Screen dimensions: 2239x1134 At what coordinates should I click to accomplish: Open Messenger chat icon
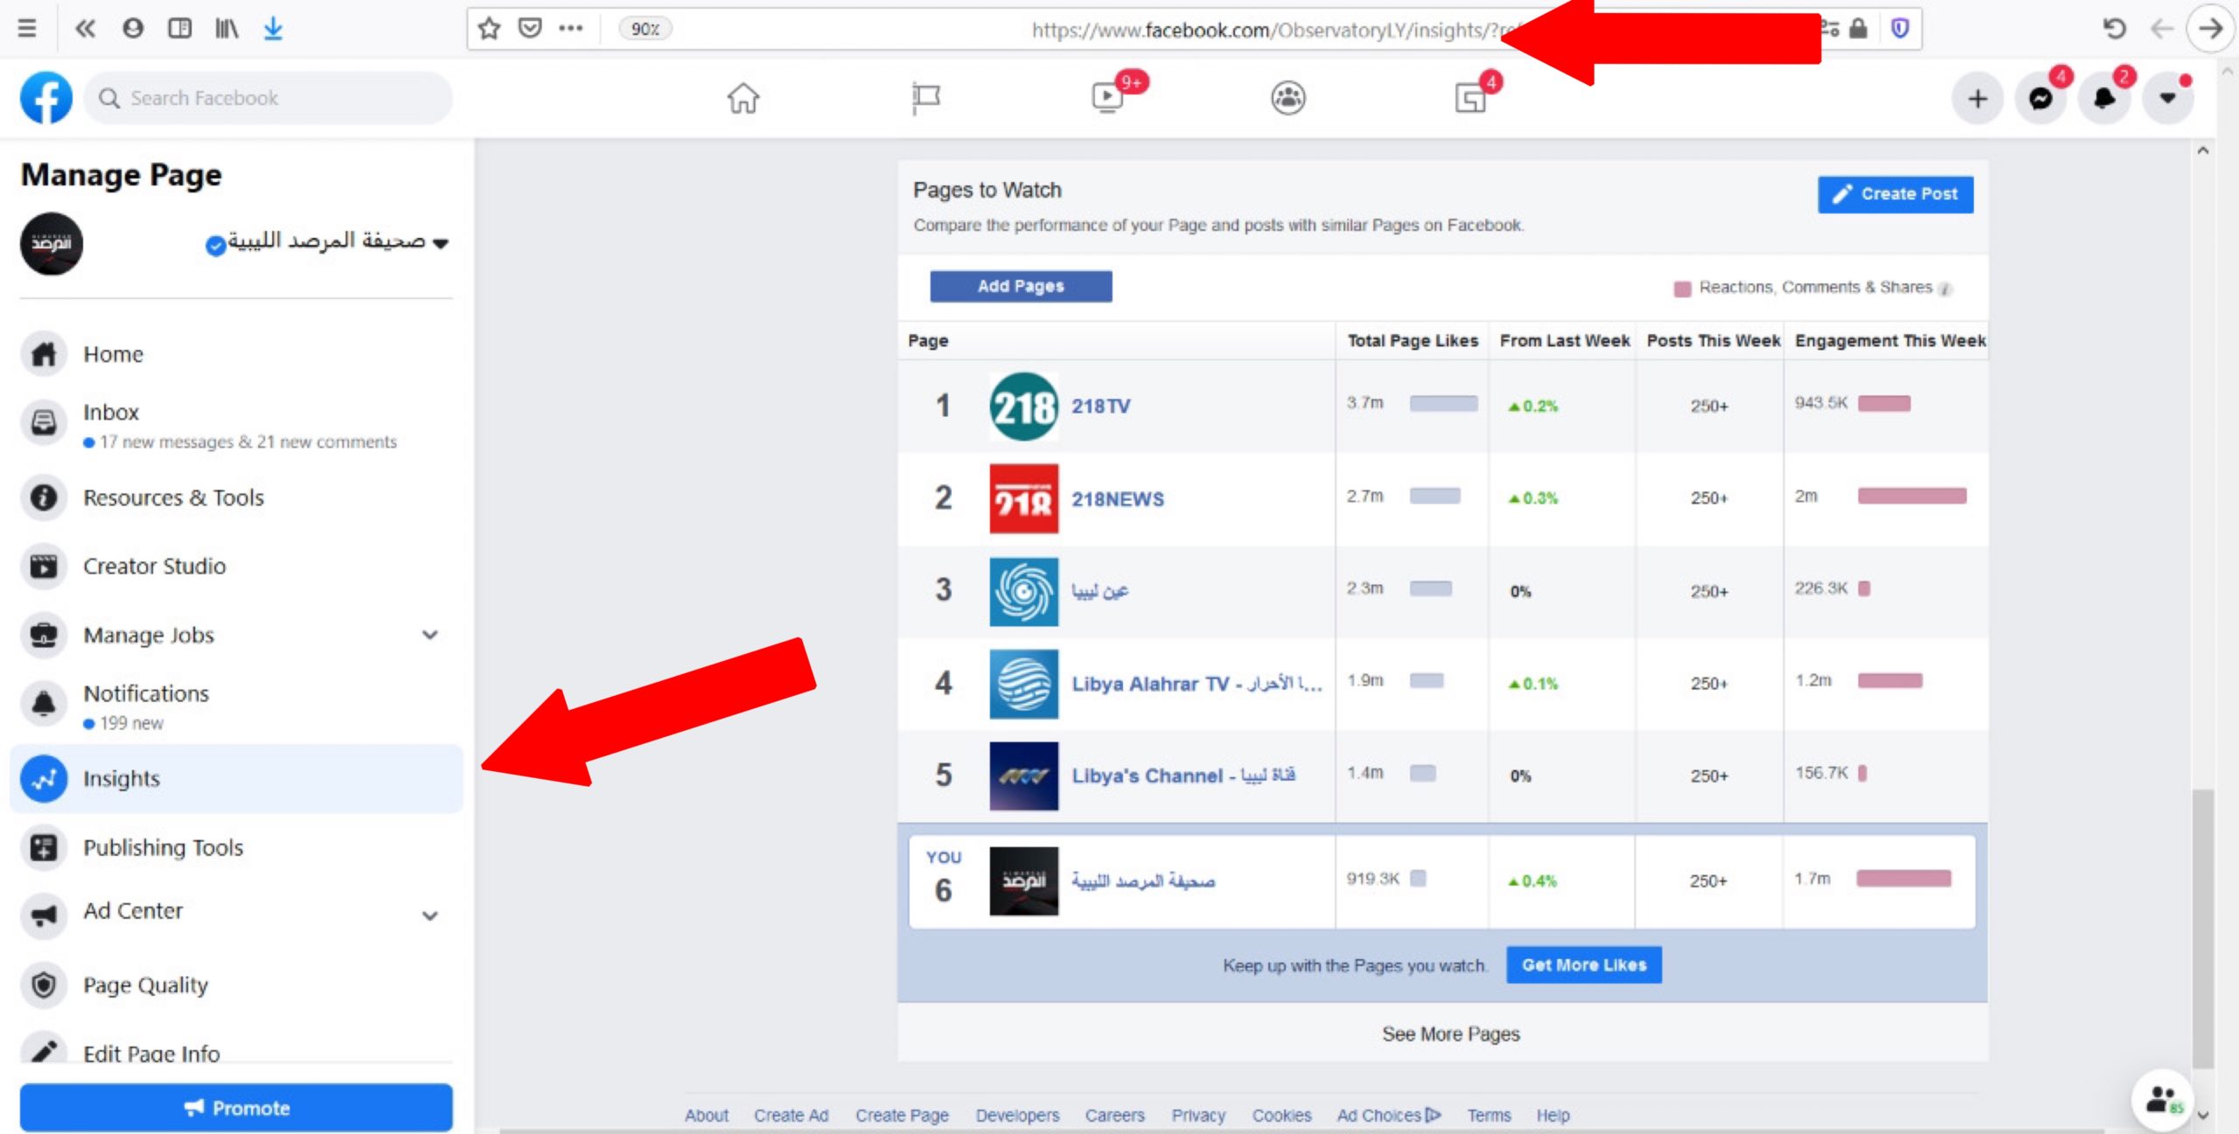pos(2040,99)
